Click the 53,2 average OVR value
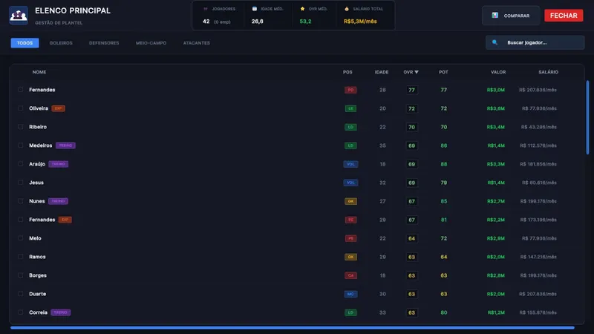 [x=305, y=22]
